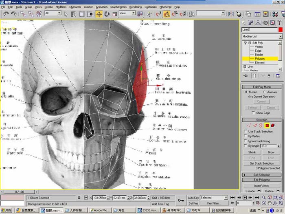Open the Schematic View icon

point(265,14)
